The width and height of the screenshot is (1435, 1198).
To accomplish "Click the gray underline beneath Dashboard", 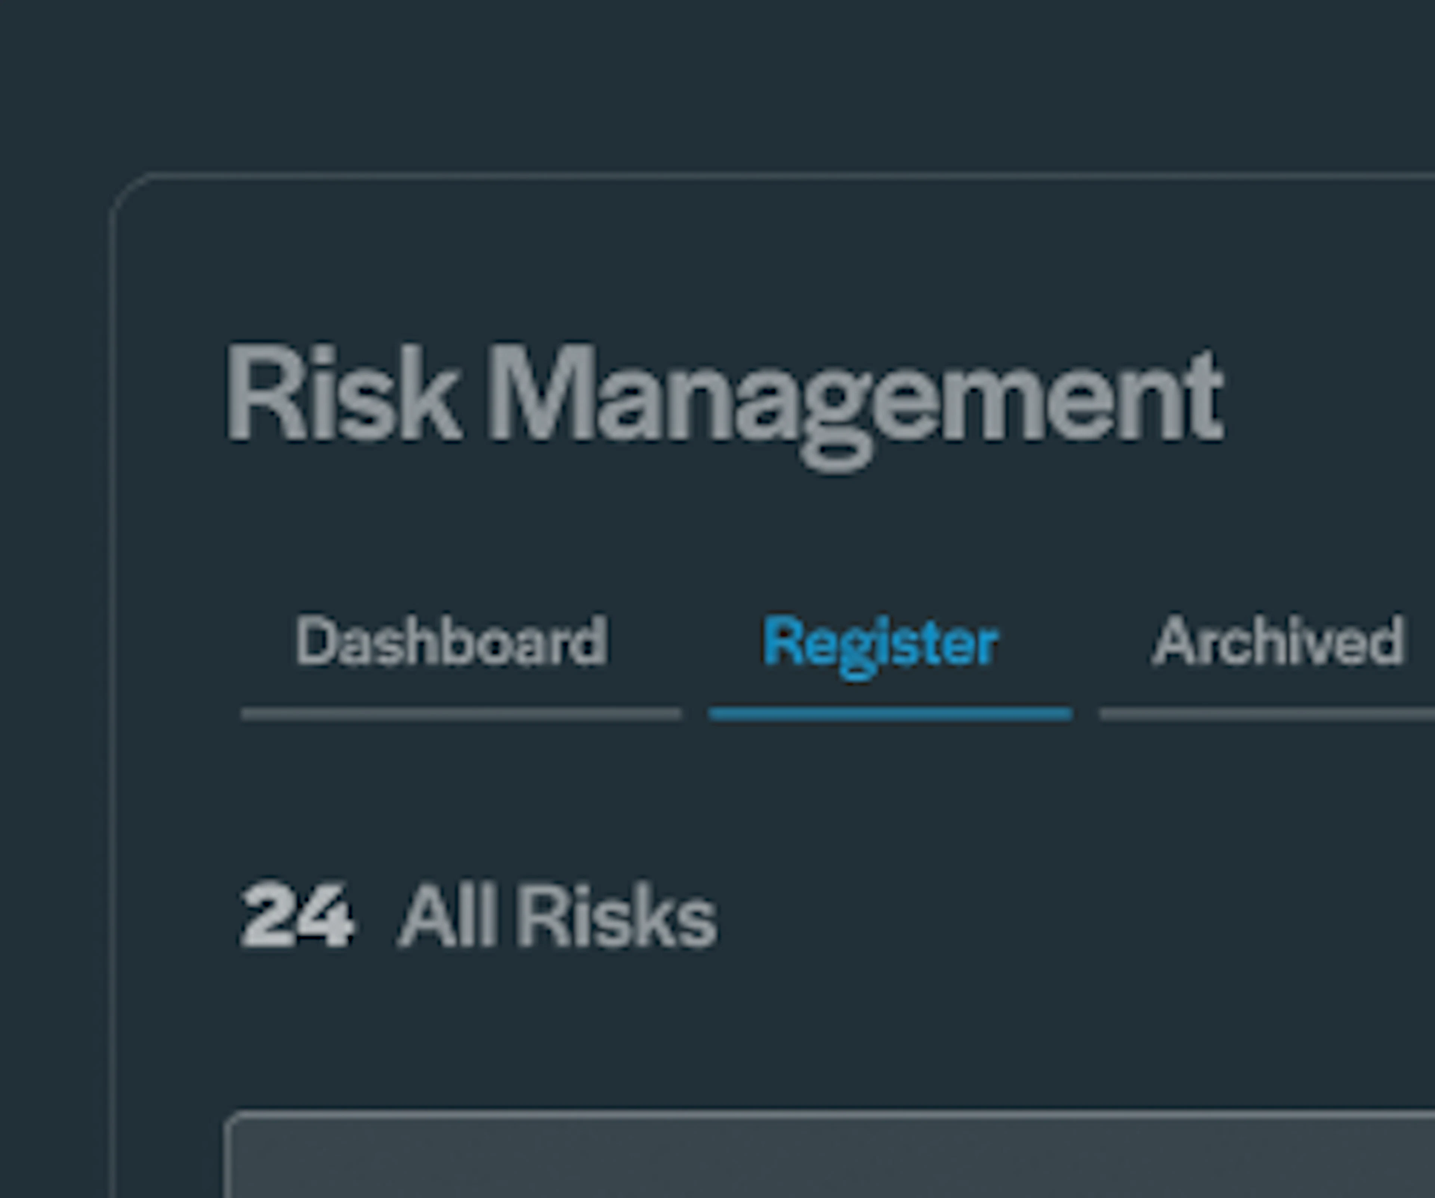I will click(x=461, y=714).
